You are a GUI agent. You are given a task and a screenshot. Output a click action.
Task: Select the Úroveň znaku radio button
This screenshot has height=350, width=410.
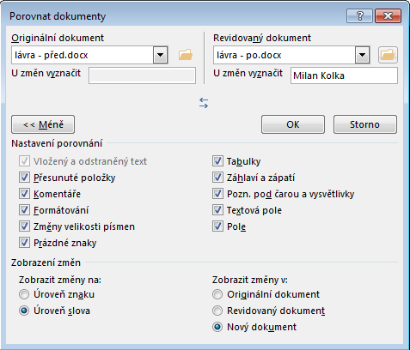point(24,294)
